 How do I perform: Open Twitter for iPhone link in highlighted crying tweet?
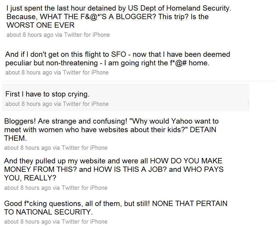click(x=86, y=104)
